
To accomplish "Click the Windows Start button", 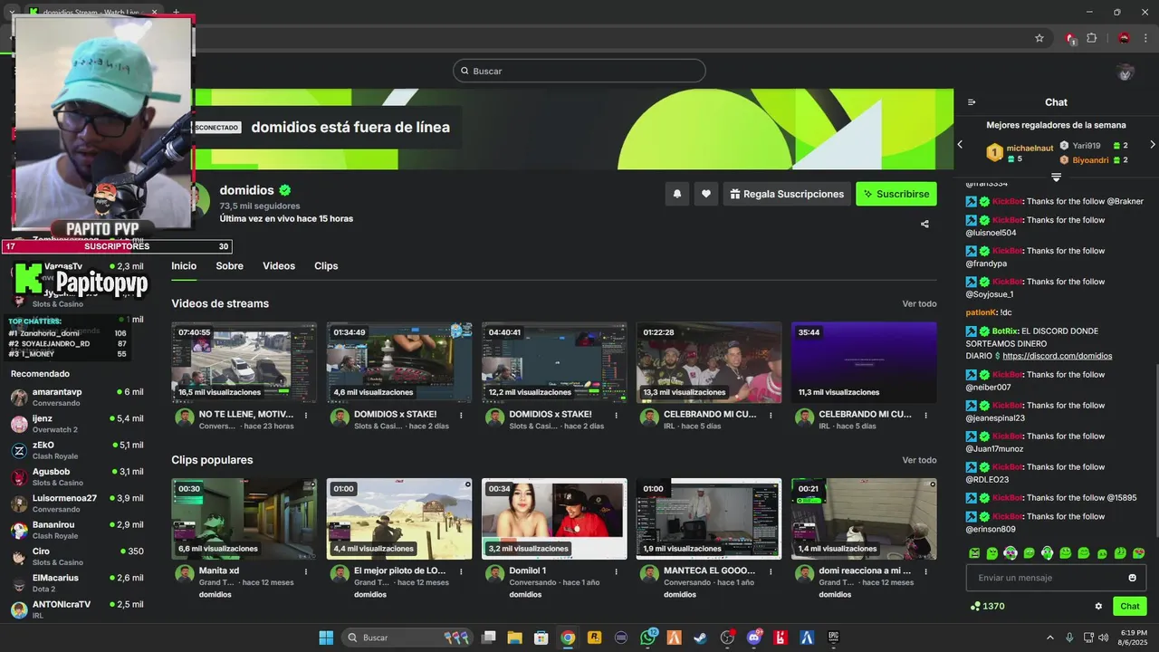I will click(326, 638).
